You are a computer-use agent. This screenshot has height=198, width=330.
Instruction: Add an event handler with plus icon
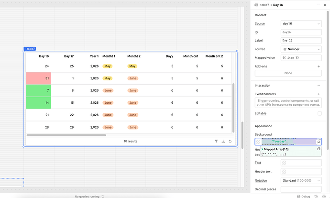(x=319, y=94)
